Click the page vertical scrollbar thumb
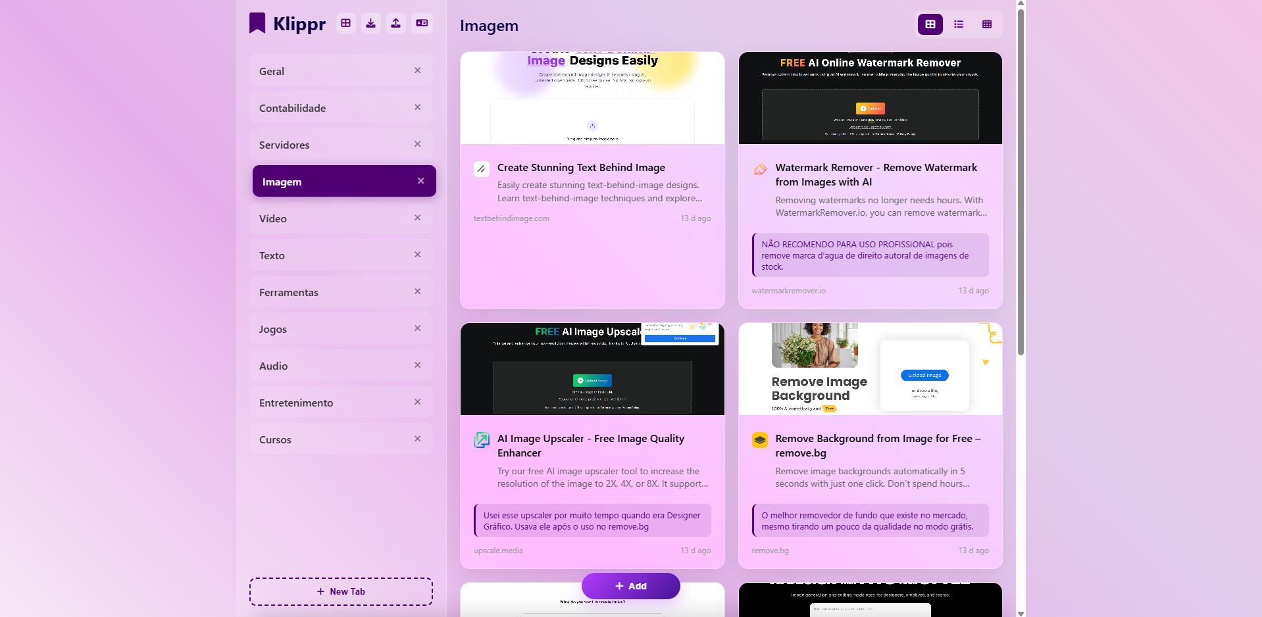The image size is (1262, 617). point(1021,178)
